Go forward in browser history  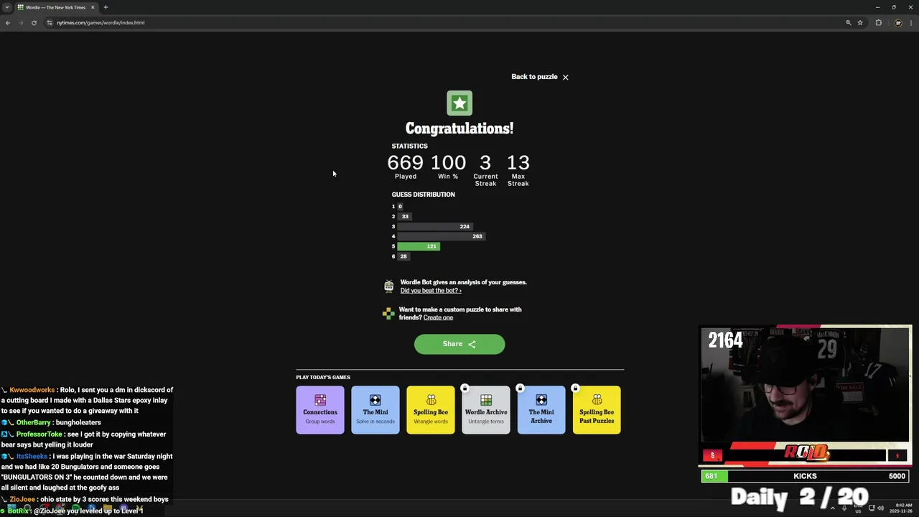pos(21,22)
